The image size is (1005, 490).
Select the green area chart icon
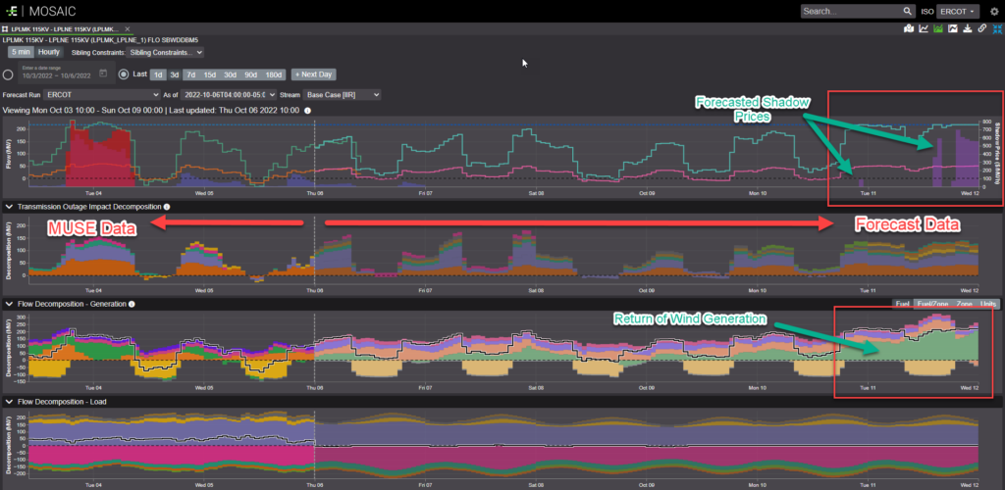coord(938,28)
